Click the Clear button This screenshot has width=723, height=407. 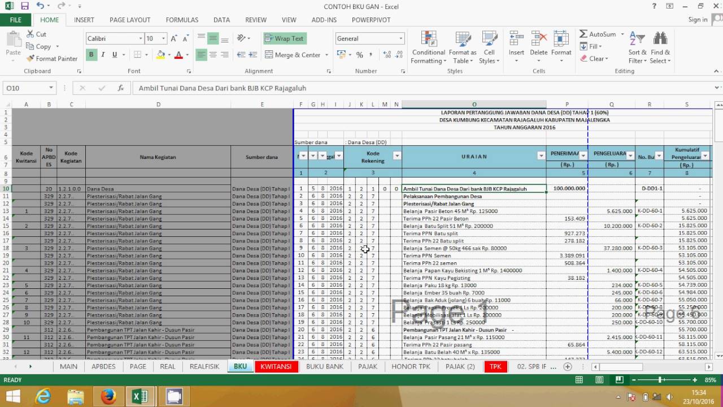(594, 58)
